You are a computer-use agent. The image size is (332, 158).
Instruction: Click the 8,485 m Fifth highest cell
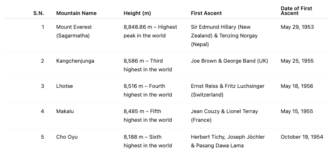148,115
